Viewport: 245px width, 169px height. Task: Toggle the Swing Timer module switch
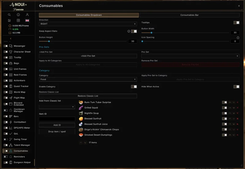click(x=6, y=139)
